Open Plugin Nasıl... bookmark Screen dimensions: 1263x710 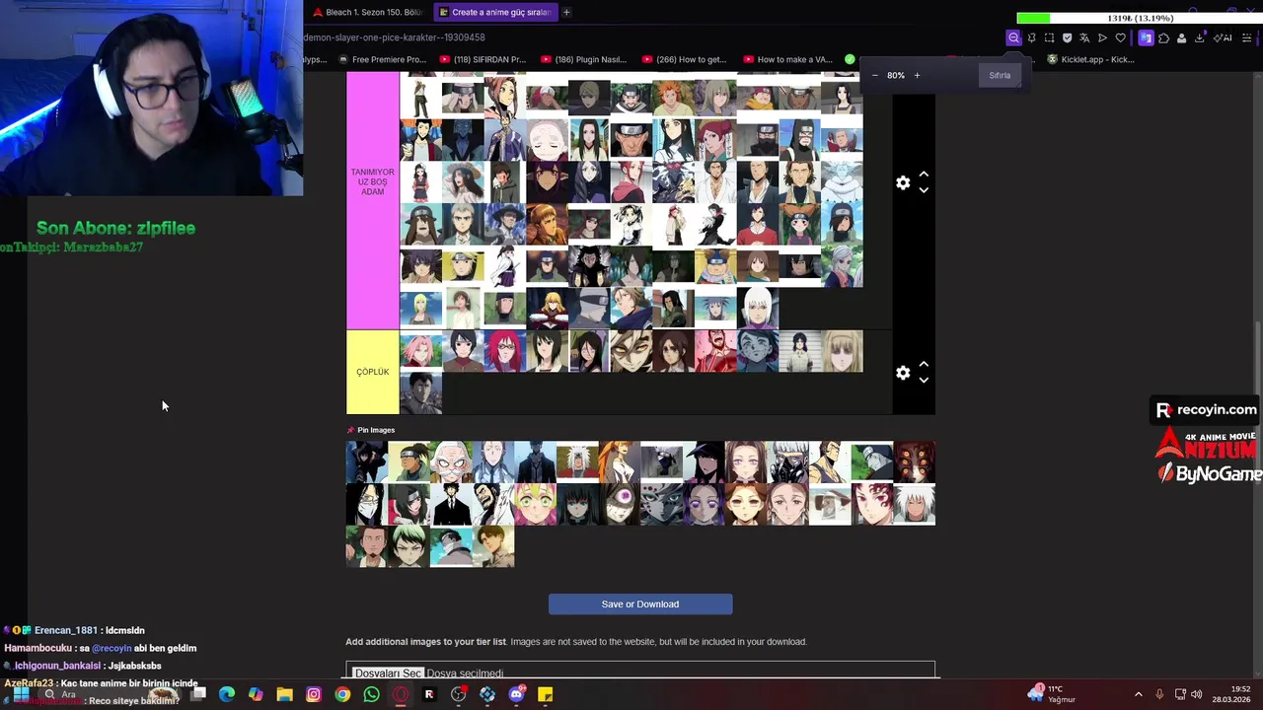584,59
